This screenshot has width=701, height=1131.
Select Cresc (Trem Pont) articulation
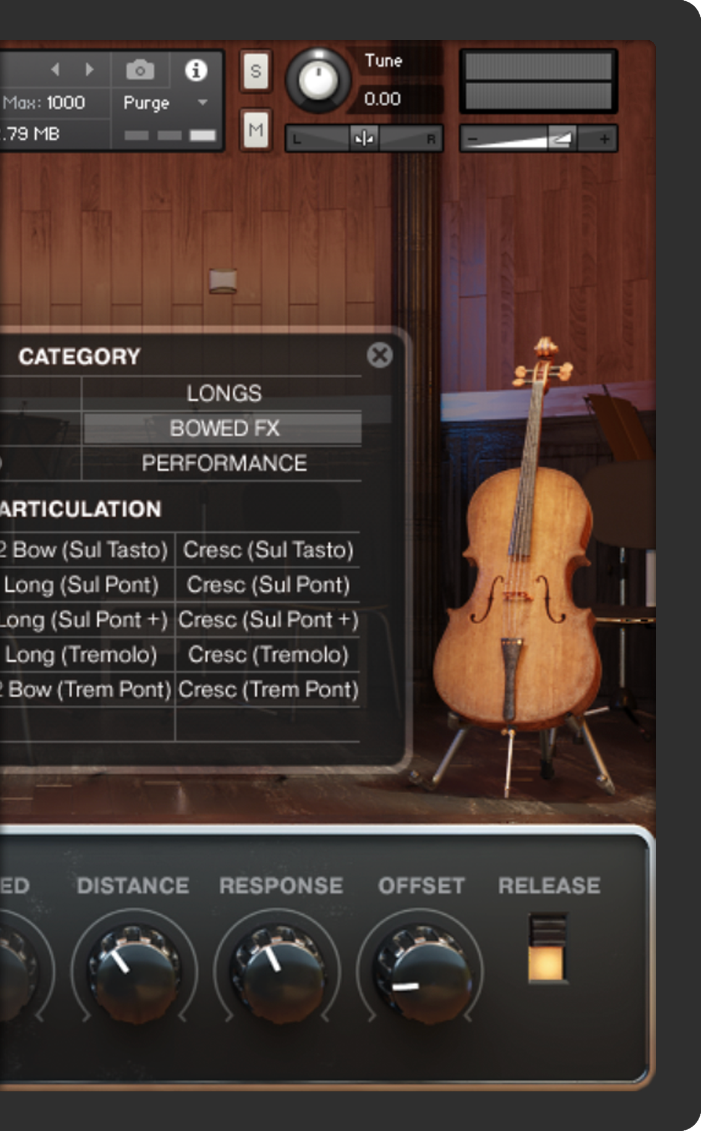(x=268, y=690)
